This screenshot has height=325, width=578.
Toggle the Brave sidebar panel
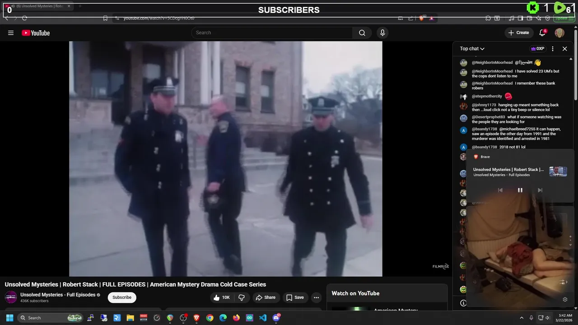[520, 18]
